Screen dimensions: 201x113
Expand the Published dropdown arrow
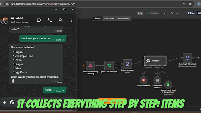[x=164, y=13]
